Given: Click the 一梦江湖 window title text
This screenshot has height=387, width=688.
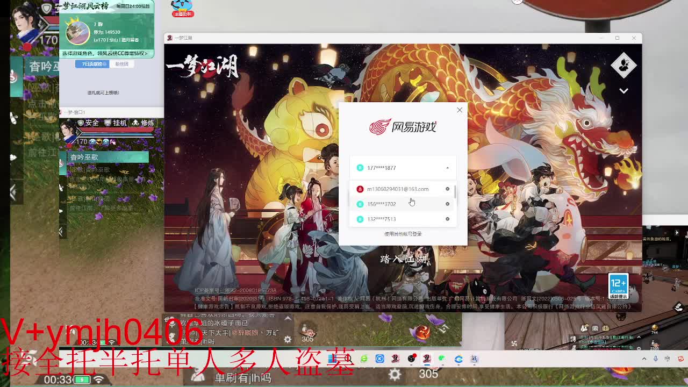Looking at the screenshot, I should pos(183,38).
